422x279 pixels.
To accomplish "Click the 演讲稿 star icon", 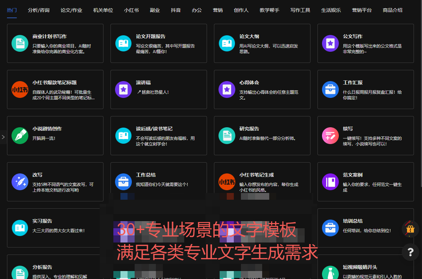I will click(123, 90).
